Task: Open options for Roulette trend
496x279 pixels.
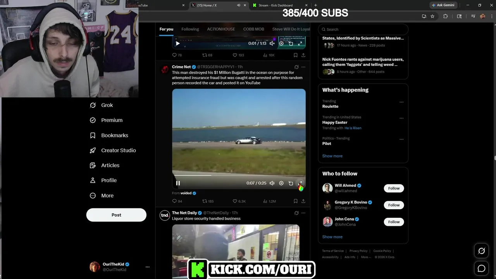Action: (401, 102)
